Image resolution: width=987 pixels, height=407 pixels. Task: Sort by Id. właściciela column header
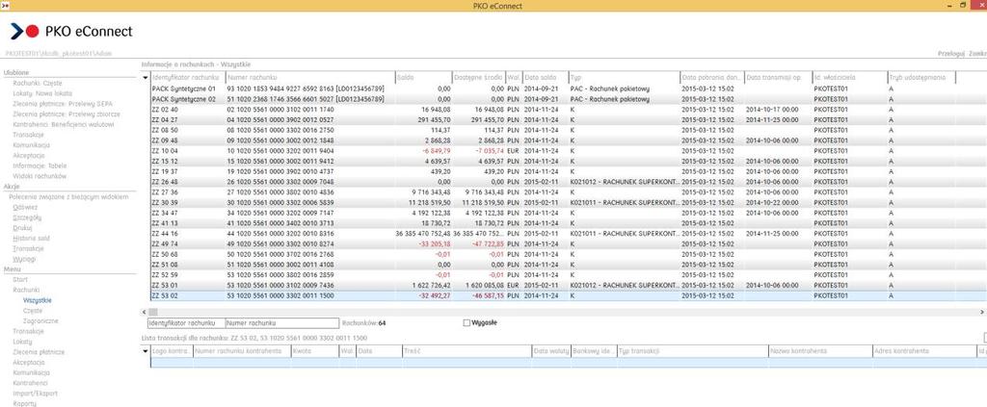849,78
